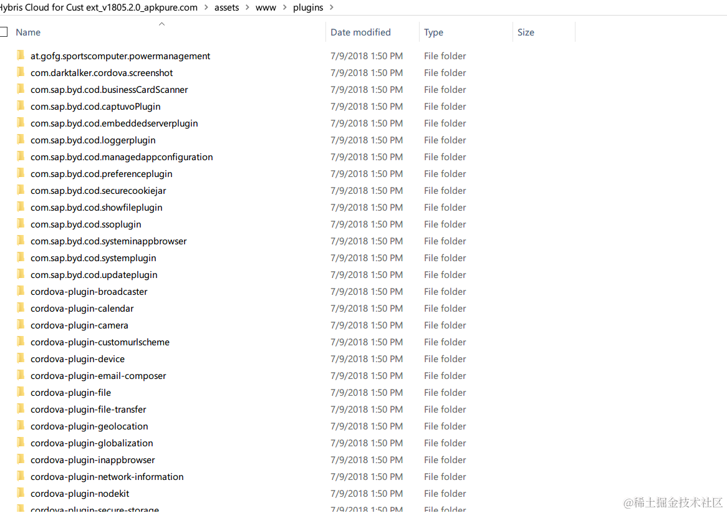Image resolution: width=727 pixels, height=513 pixels.
Task: Click date of com.sap.byd.cod.captuvoPlugin row
Action: 366,106
